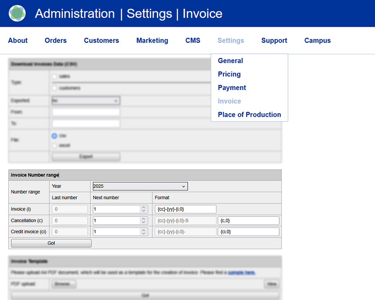Click the Invoice format field {cc}-{yy}-{i,0}
The image size is (375, 300).
186,209
